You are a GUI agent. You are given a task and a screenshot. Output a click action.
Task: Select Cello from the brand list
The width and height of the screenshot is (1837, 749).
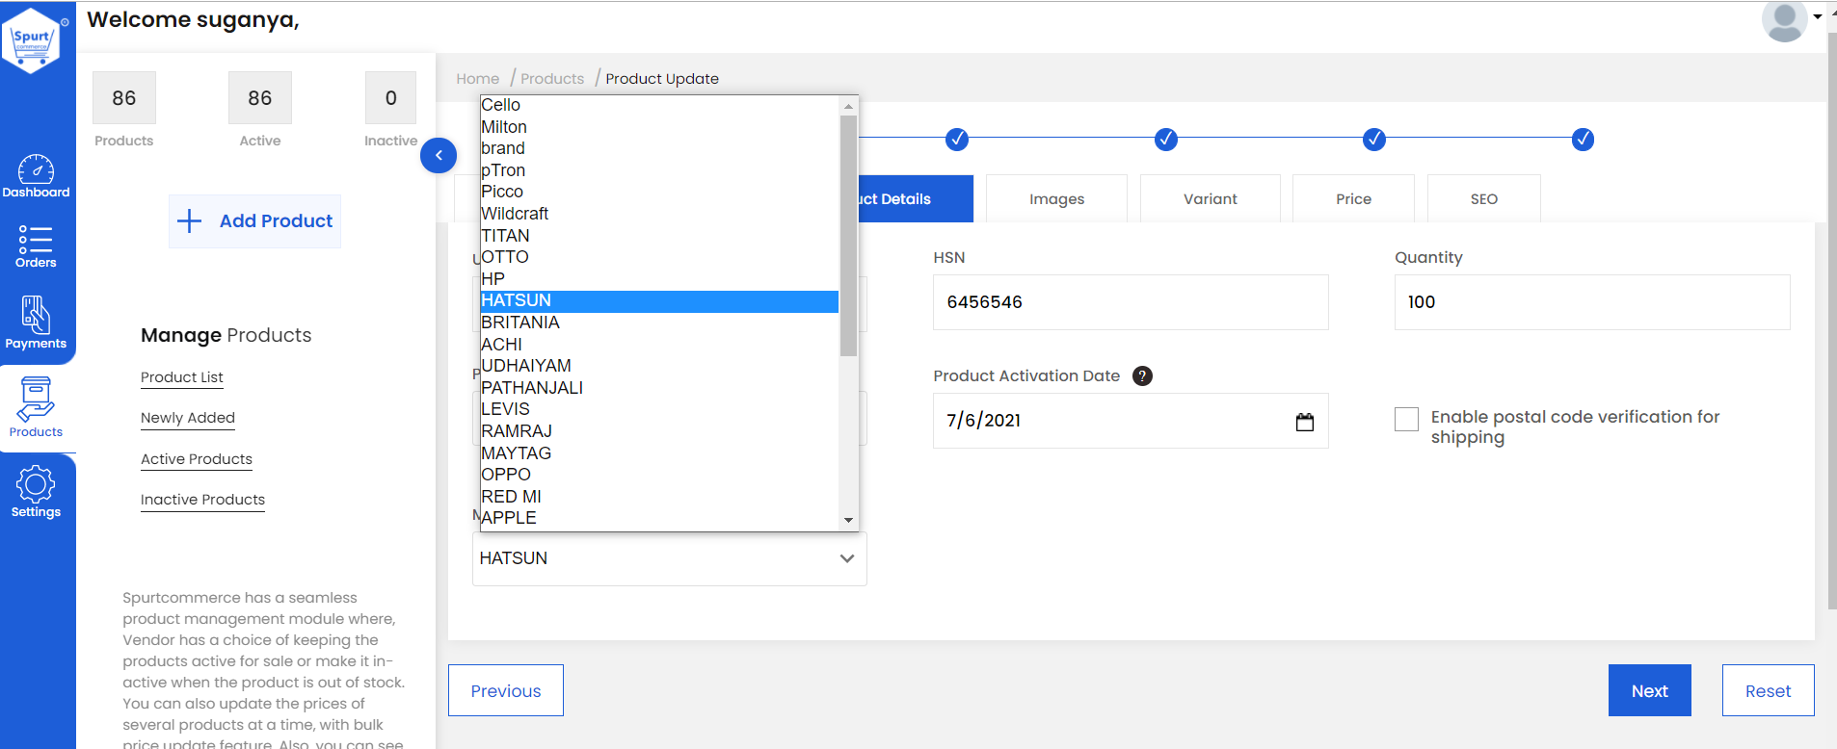tap(659, 105)
